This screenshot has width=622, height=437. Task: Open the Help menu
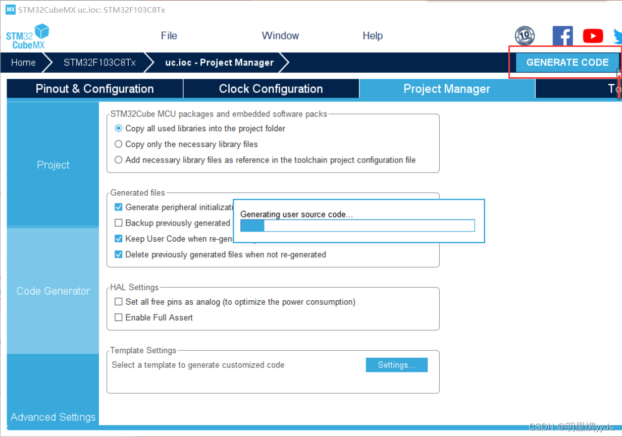373,36
